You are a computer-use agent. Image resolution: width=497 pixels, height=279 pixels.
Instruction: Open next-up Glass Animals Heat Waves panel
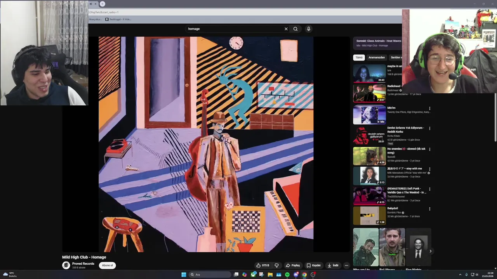click(377, 43)
